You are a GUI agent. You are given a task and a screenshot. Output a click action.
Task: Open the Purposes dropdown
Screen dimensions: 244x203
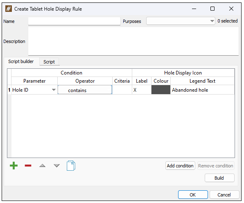coord(181,21)
